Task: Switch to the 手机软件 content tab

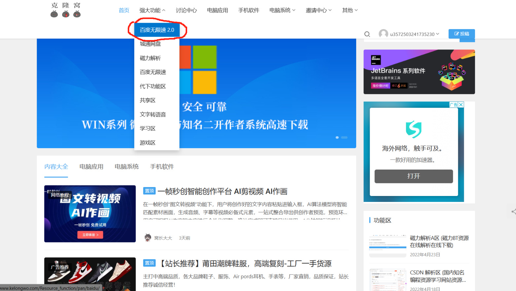Action: click(162, 167)
